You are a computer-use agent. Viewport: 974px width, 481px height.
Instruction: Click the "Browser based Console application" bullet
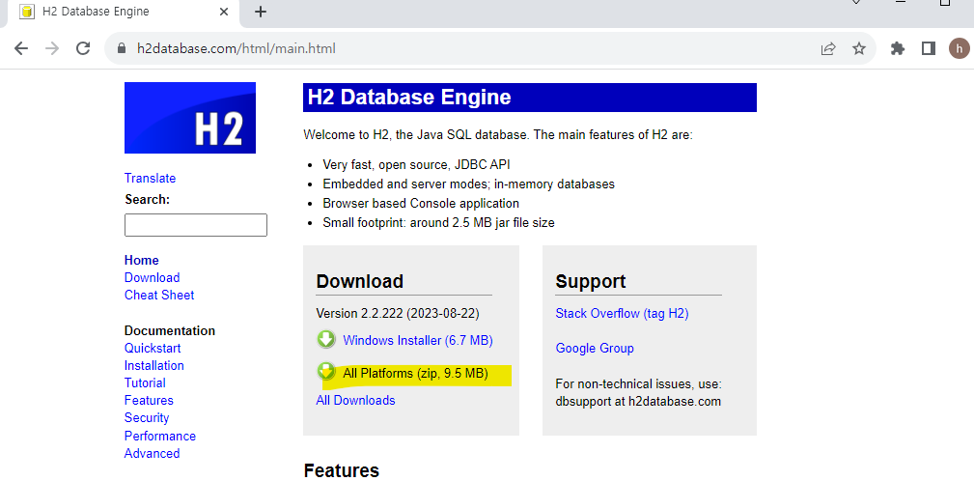click(421, 203)
